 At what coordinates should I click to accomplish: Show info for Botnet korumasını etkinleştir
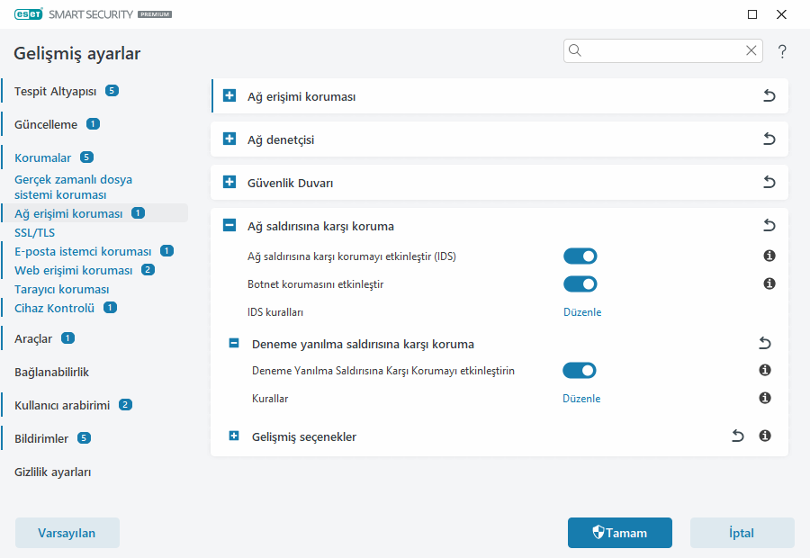click(769, 283)
